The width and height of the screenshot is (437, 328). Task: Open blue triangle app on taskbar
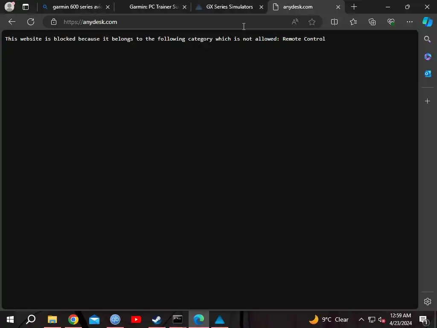pyautogui.click(x=220, y=319)
